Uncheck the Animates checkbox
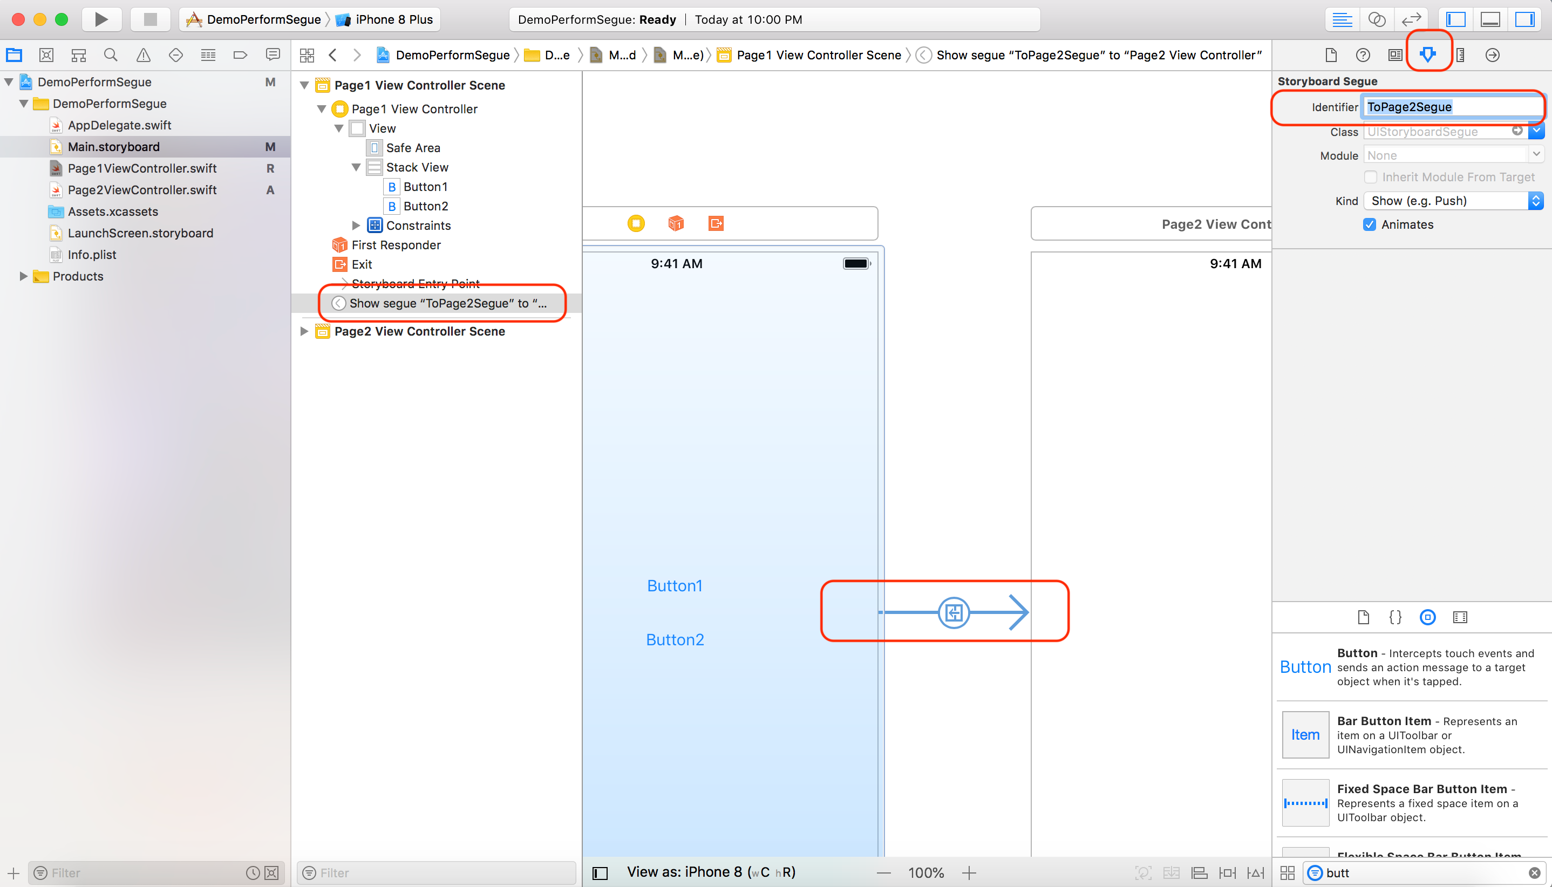The width and height of the screenshot is (1552, 887). tap(1370, 224)
